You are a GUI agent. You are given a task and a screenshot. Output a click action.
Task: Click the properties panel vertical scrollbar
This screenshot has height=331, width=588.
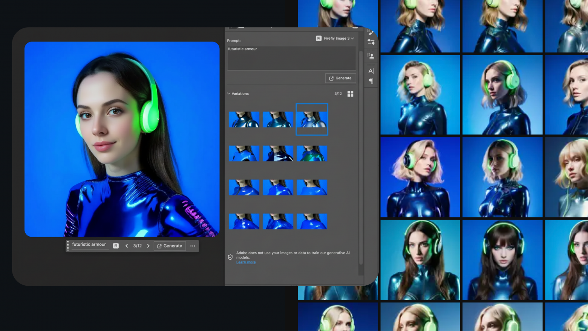[x=361, y=151]
